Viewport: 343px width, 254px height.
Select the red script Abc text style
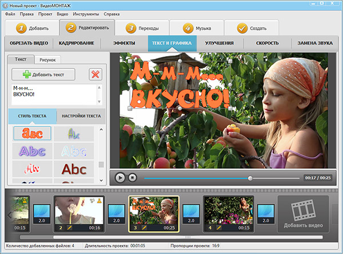point(33,169)
